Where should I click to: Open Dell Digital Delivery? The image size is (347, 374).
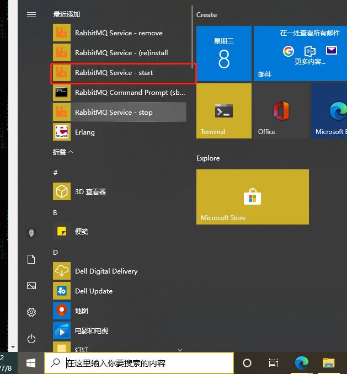point(119,271)
